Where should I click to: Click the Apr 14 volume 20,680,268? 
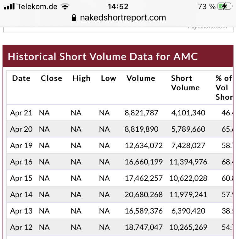click(143, 195)
